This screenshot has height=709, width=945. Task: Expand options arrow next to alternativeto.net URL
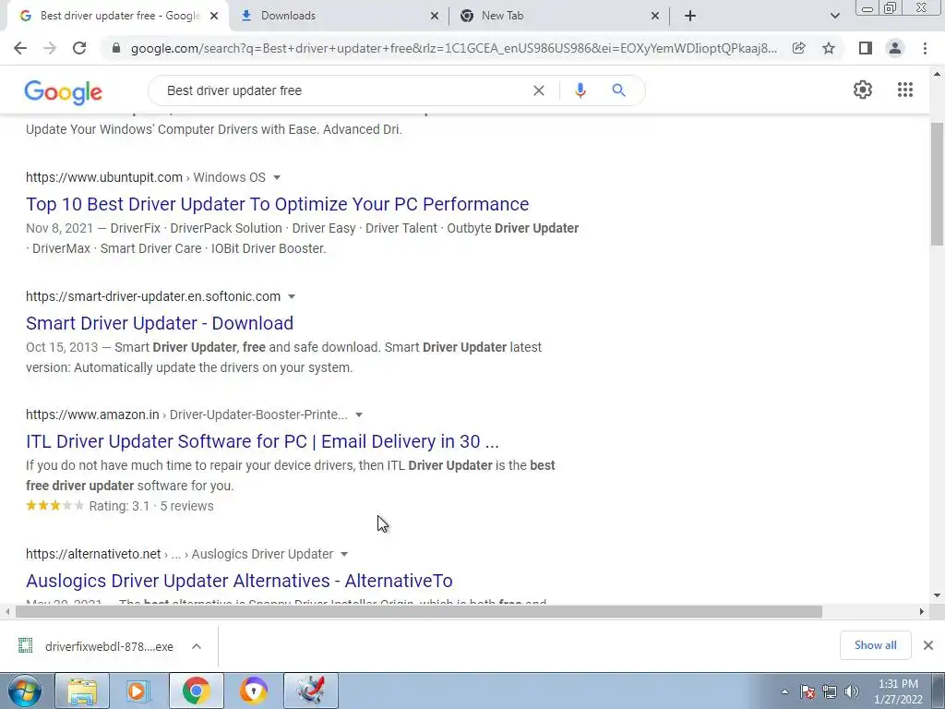(x=344, y=554)
